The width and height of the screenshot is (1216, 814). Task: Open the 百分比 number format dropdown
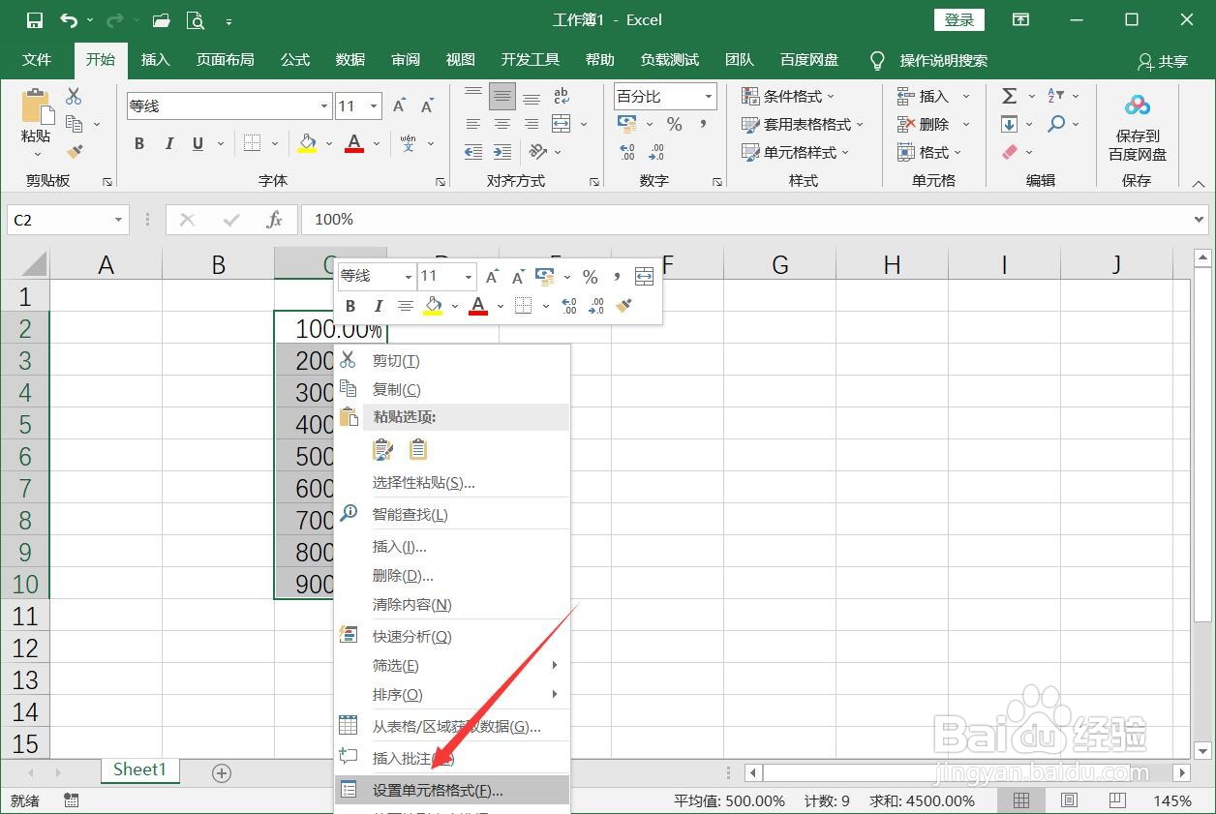[708, 96]
